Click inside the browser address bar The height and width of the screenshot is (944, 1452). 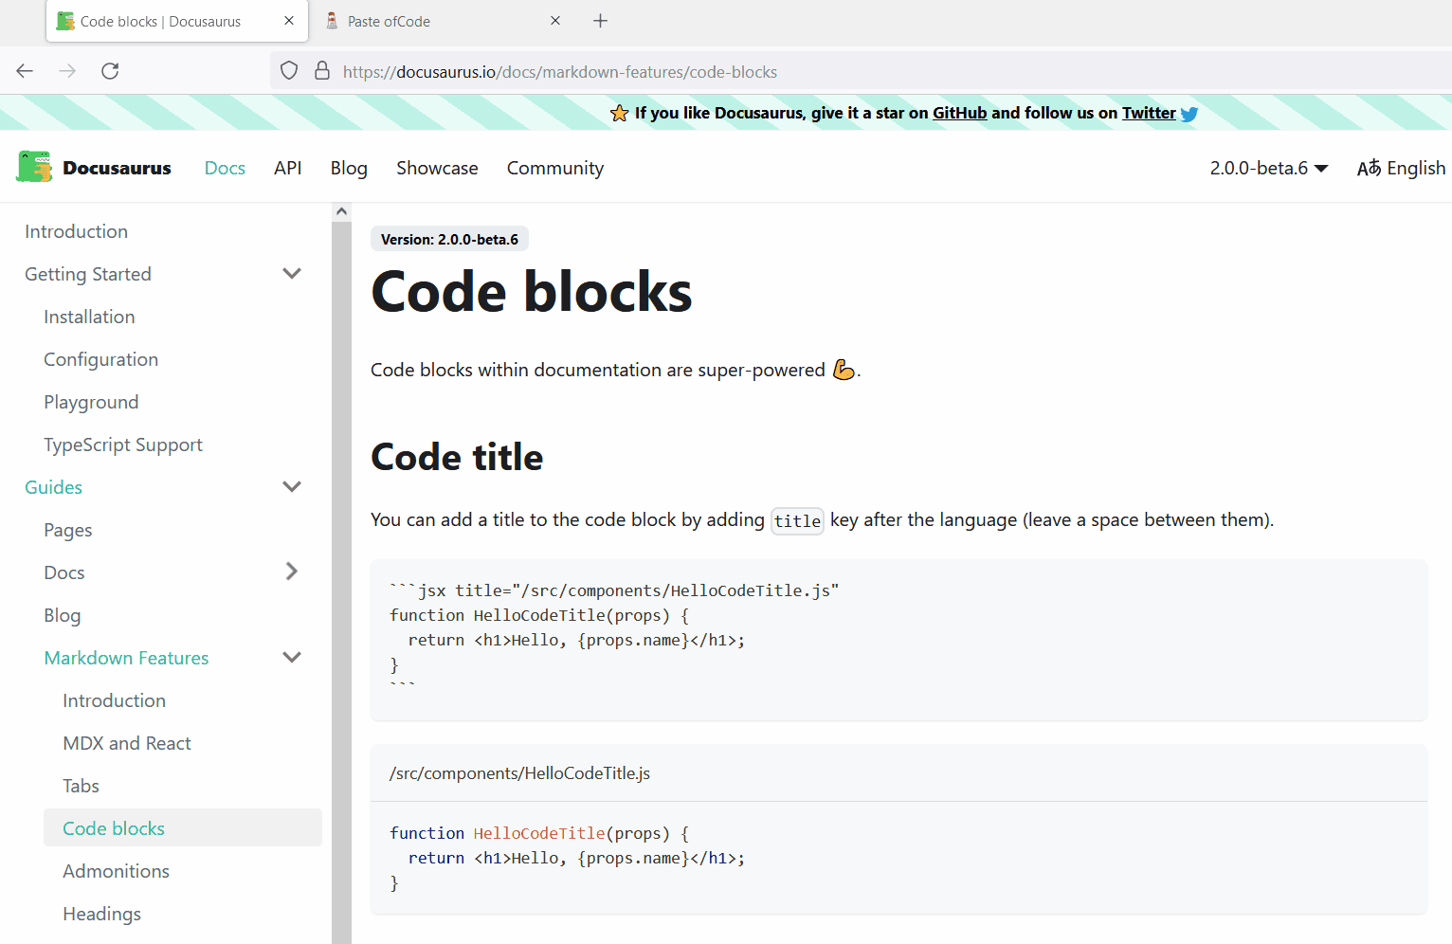(663, 71)
